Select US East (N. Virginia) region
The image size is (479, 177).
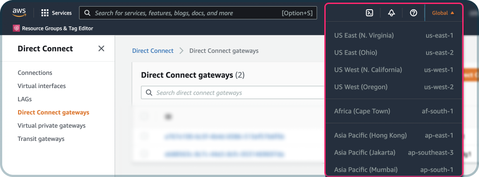click(x=394, y=35)
